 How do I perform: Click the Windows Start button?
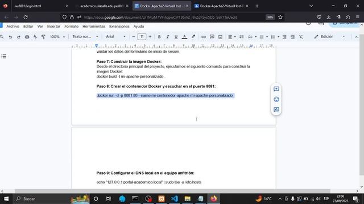6,199
